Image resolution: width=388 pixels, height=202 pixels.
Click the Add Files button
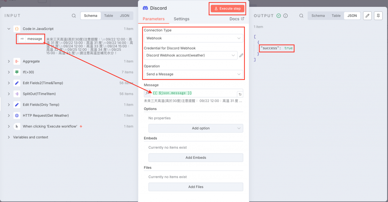tap(196, 187)
